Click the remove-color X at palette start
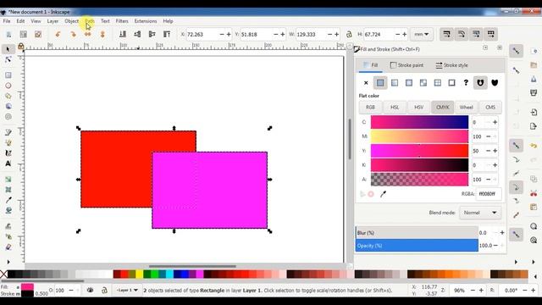The width and height of the screenshot is (542, 305). pos(3,274)
